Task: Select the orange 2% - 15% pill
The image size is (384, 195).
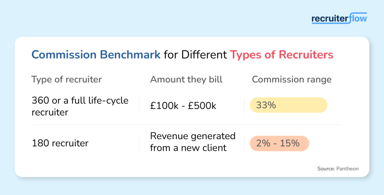Action: (x=279, y=143)
